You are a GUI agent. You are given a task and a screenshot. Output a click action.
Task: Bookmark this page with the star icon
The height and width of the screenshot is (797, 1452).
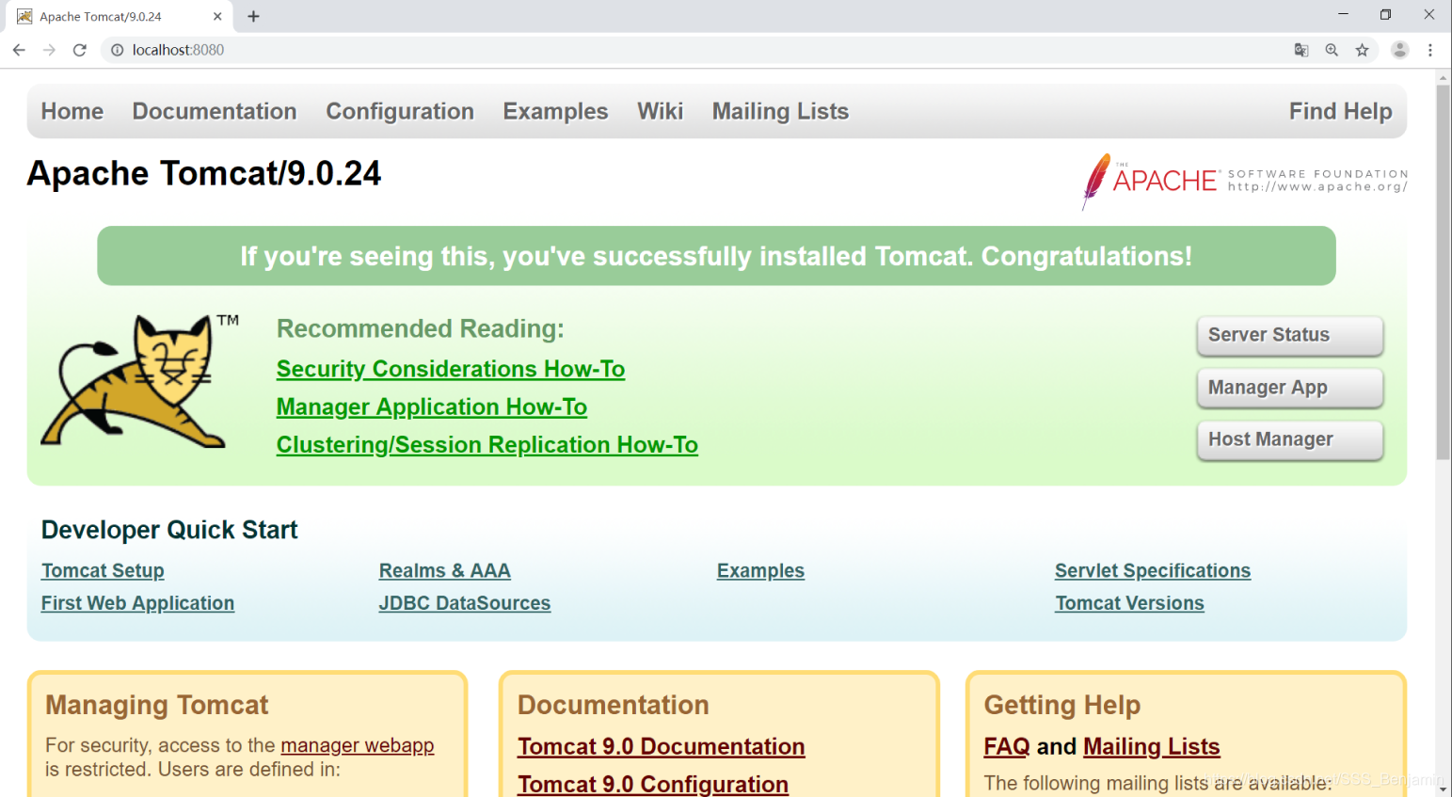click(1362, 50)
